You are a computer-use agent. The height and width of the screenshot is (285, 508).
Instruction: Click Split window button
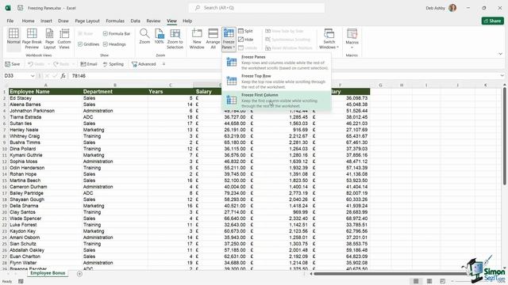point(245,31)
